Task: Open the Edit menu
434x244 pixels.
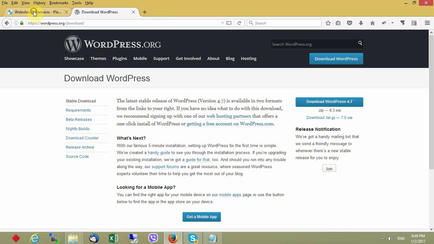Action: pos(15,3)
